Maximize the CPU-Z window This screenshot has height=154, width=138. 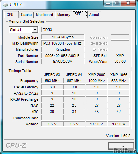(x=117, y=3)
